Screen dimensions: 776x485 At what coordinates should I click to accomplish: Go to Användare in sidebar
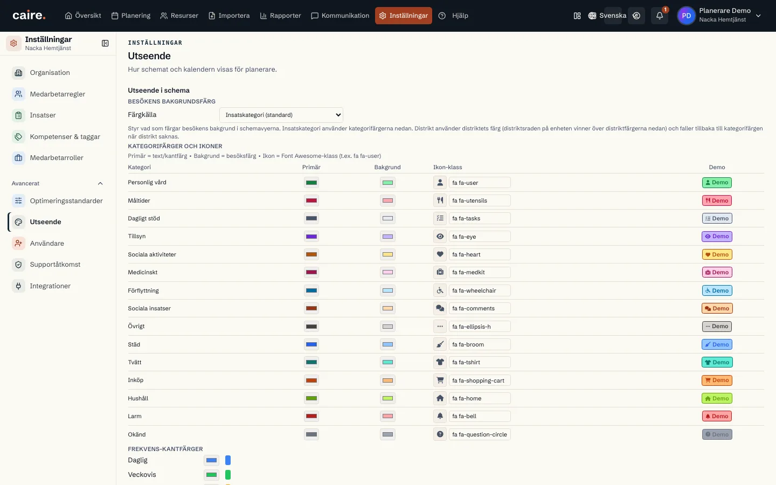58,244
